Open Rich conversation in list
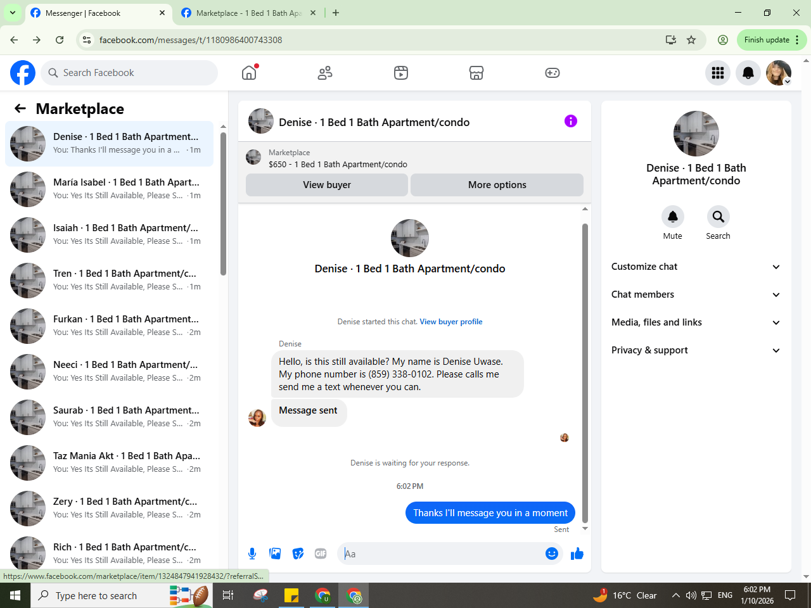 [x=109, y=552]
